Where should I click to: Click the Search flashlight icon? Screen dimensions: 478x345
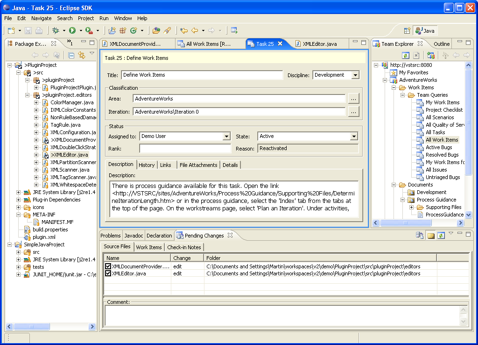click(x=167, y=30)
